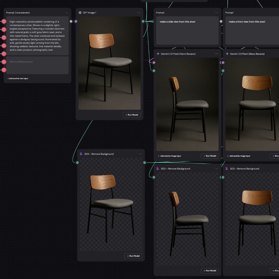279x279 pixels.
Task: Select the front view chair image in second Gemini node
Action: point(252,104)
